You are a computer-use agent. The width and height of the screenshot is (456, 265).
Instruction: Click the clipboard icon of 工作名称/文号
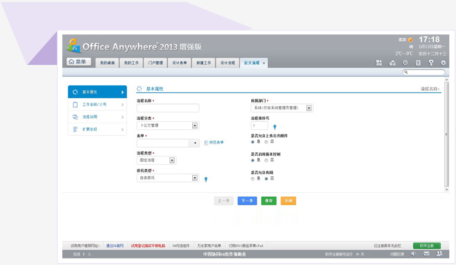[75, 104]
